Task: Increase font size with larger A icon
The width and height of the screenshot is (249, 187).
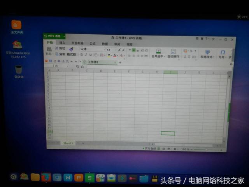Action: (x=119, y=50)
